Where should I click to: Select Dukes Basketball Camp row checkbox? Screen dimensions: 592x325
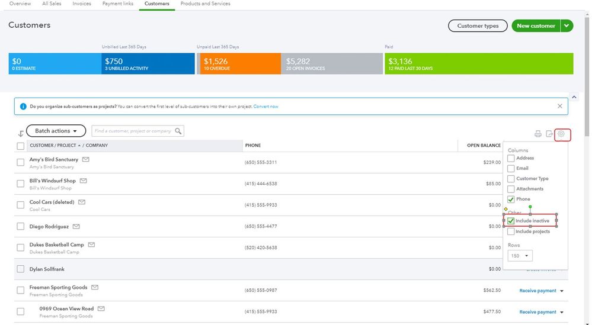20,247
